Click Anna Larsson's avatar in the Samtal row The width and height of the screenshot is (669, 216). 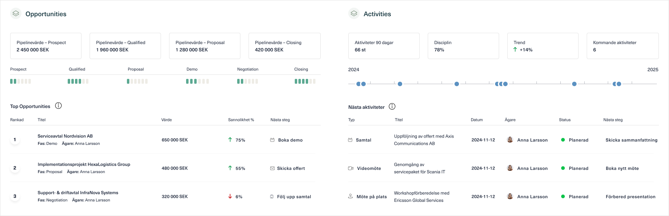tap(510, 140)
